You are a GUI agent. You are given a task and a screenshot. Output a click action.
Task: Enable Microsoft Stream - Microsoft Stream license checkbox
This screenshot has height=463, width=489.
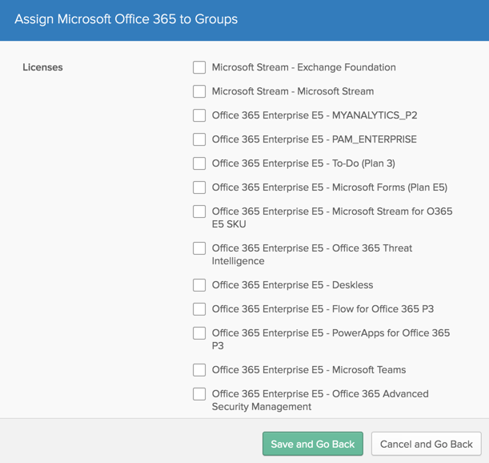tap(199, 91)
